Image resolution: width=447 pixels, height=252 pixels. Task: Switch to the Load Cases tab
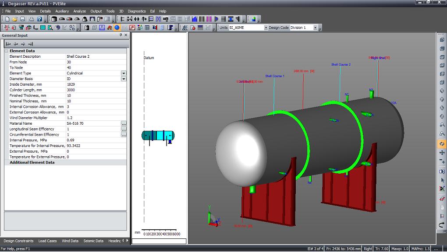(x=47, y=241)
